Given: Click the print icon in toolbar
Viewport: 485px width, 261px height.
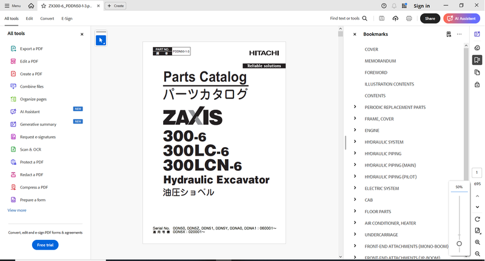Looking at the screenshot, I should point(409,19).
